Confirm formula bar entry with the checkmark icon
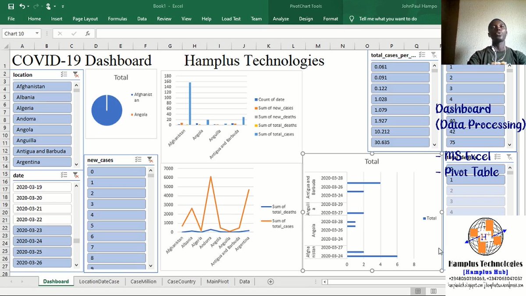526x296 pixels. [x=73, y=33]
